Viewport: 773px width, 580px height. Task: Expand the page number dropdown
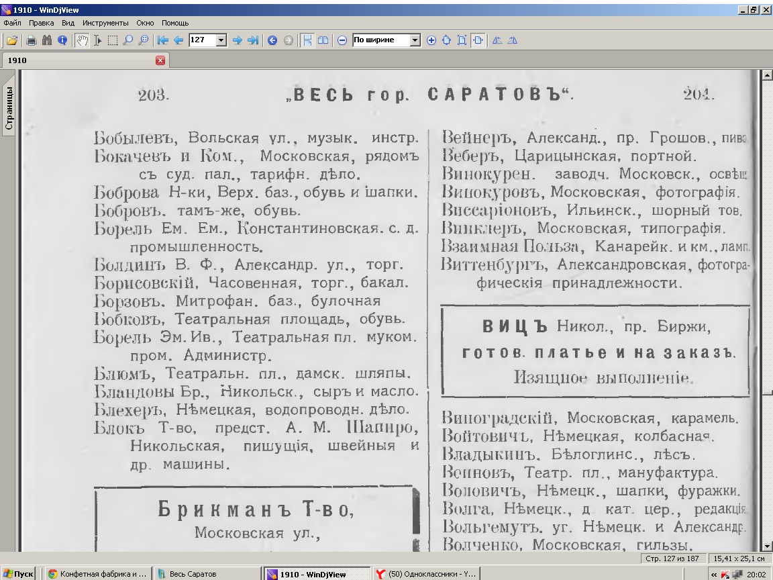pos(221,40)
